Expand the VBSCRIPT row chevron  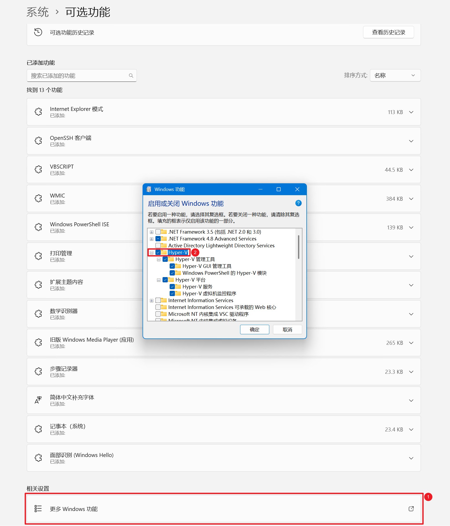click(x=411, y=170)
